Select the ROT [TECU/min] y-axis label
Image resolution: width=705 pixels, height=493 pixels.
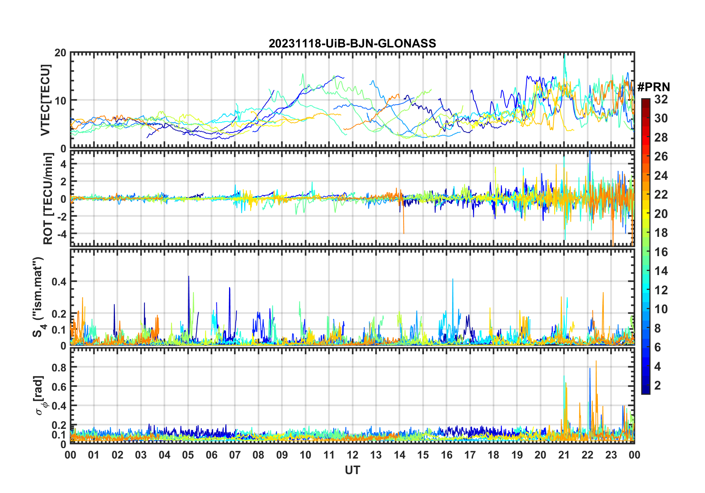tap(48, 199)
